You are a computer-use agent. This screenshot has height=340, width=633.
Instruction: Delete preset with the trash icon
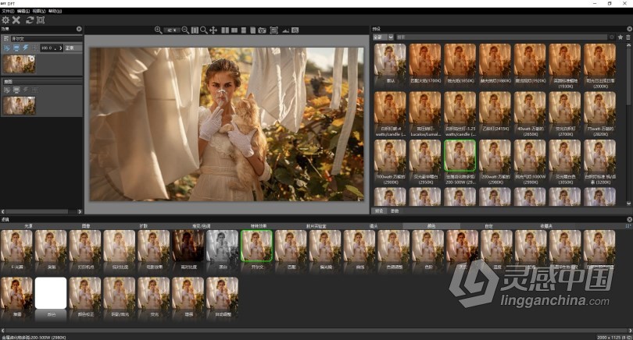click(x=628, y=37)
